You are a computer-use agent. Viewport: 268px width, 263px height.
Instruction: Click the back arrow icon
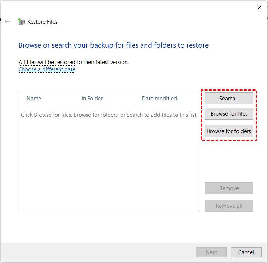(x=8, y=21)
